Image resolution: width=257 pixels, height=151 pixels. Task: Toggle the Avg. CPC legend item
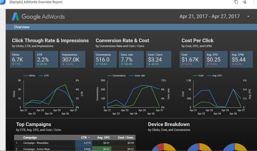click(x=214, y=75)
